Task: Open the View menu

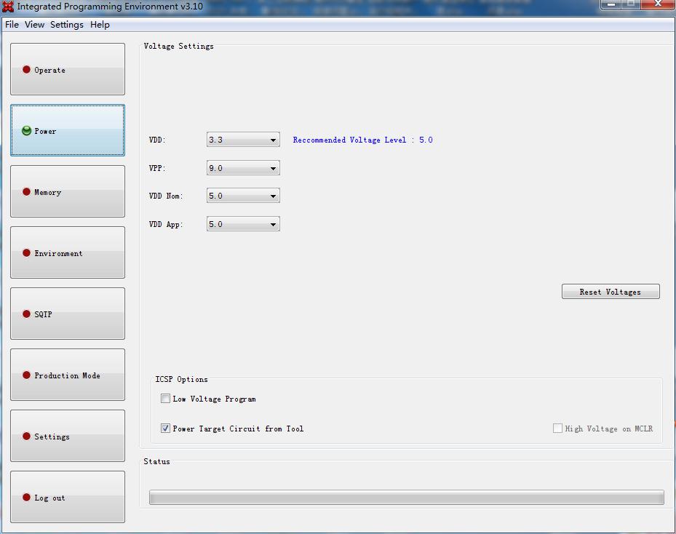Action: pyautogui.click(x=34, y=25)
